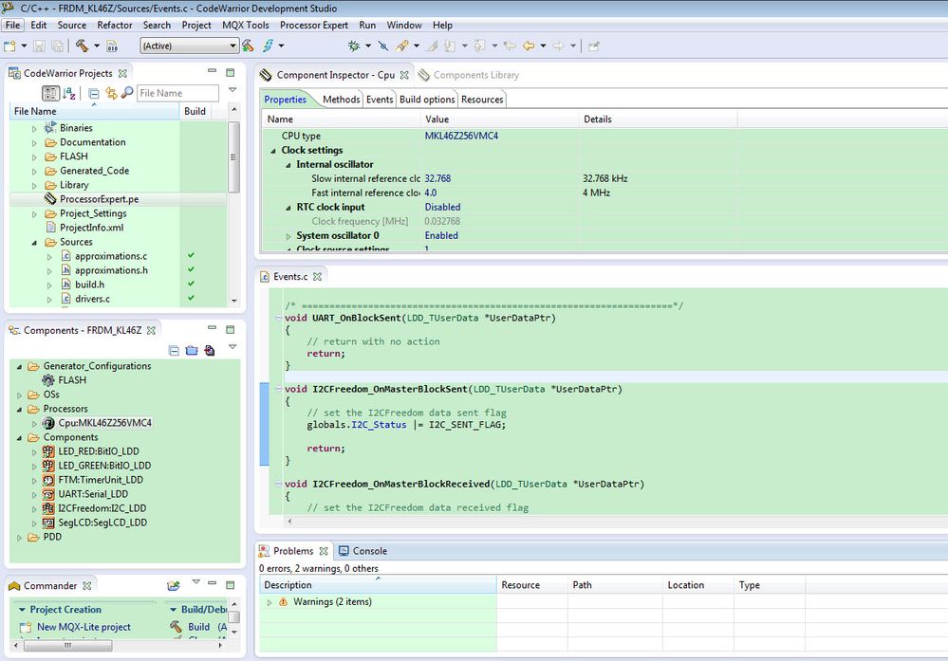Toggle alphabetical sort in CodeWarrior Projects
This screenshot has height=661, width=948.
click(x=69, y=93)
